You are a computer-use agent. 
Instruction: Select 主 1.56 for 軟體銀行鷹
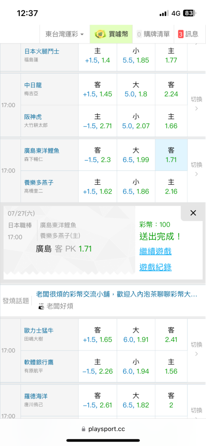[x=171, y=366]
